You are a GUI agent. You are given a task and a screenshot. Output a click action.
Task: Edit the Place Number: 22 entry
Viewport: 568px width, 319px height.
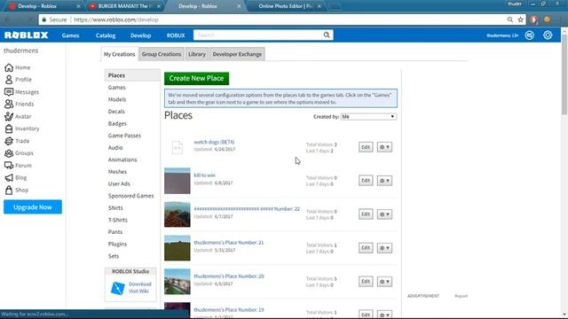click(x=366, y=214)
